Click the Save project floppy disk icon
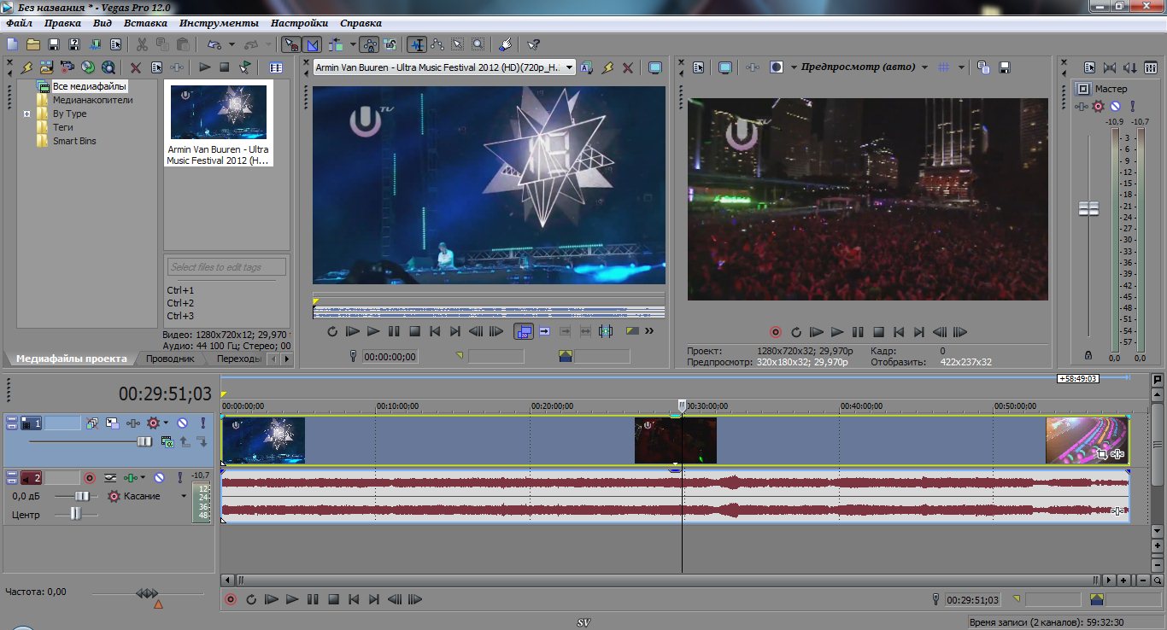 [54, 44]
